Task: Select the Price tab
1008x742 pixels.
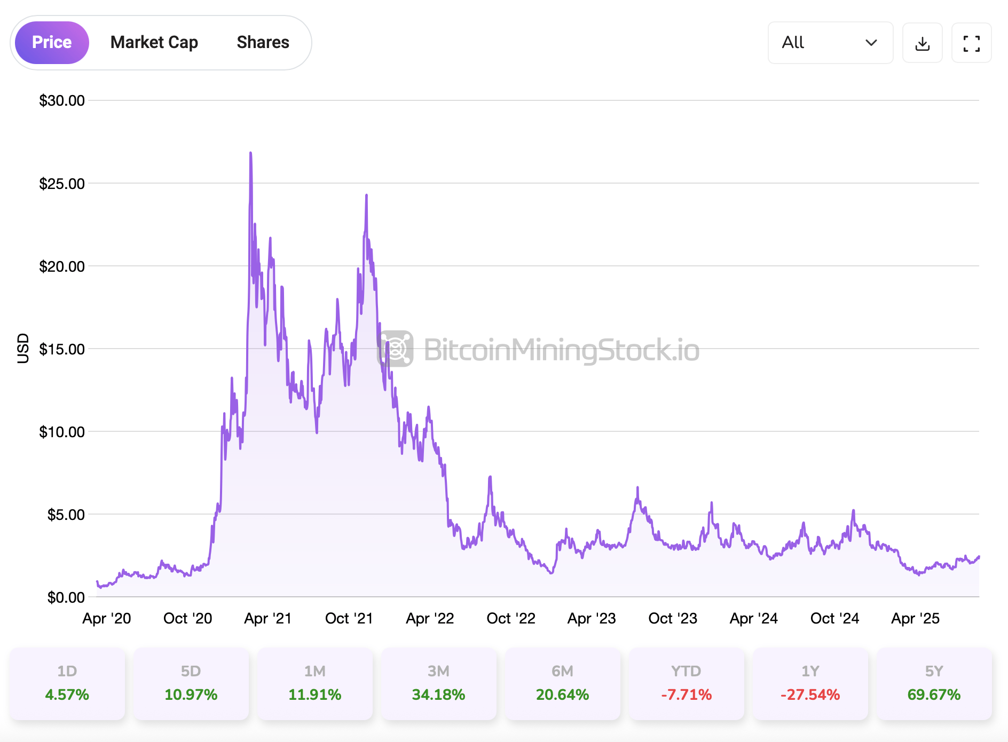Action: 51,42
